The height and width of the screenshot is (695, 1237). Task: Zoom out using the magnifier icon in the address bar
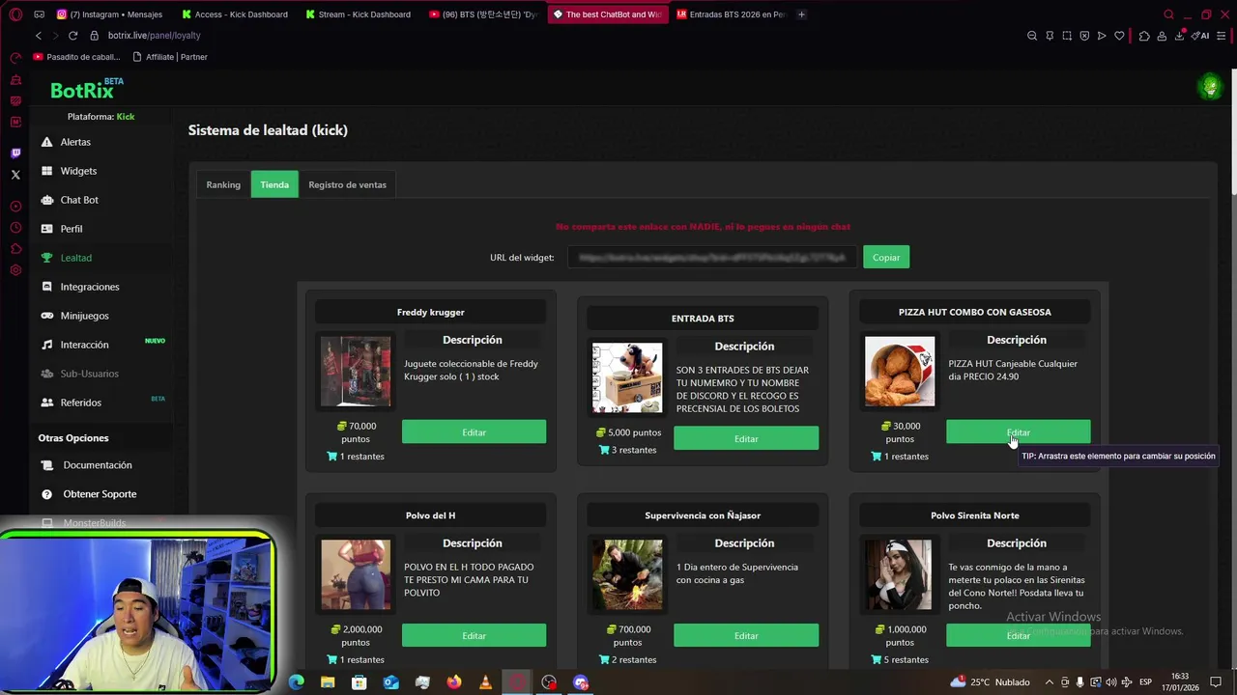(1032, 36)
